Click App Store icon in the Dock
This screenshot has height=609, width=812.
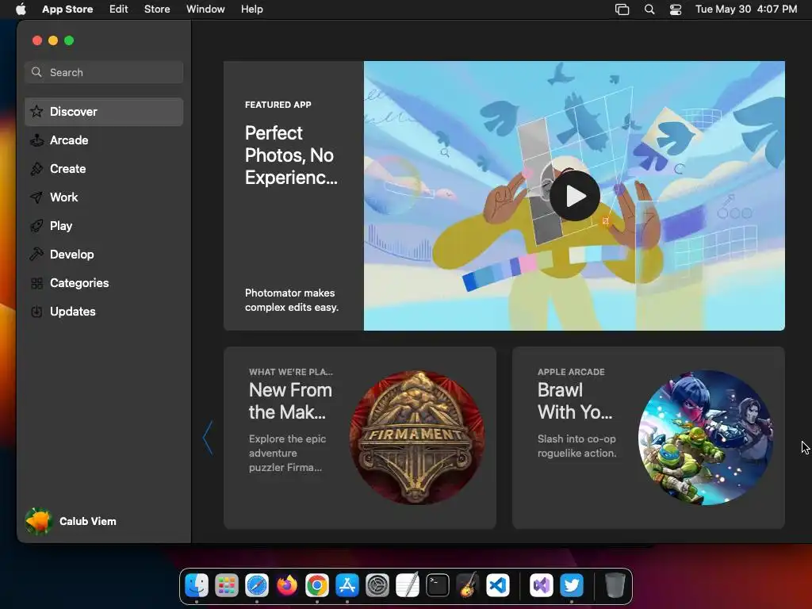347,586
